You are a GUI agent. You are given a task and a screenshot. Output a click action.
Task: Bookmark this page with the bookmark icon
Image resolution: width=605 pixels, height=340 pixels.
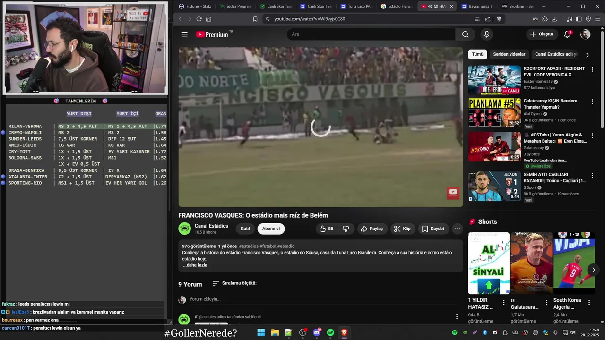[x=255, y=19]
